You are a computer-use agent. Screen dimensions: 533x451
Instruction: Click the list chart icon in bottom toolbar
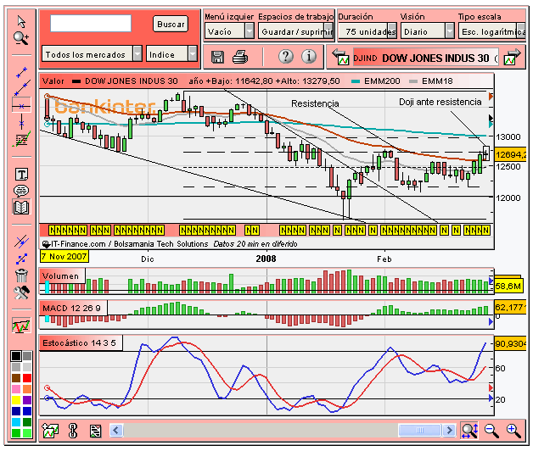coord(96,431)
